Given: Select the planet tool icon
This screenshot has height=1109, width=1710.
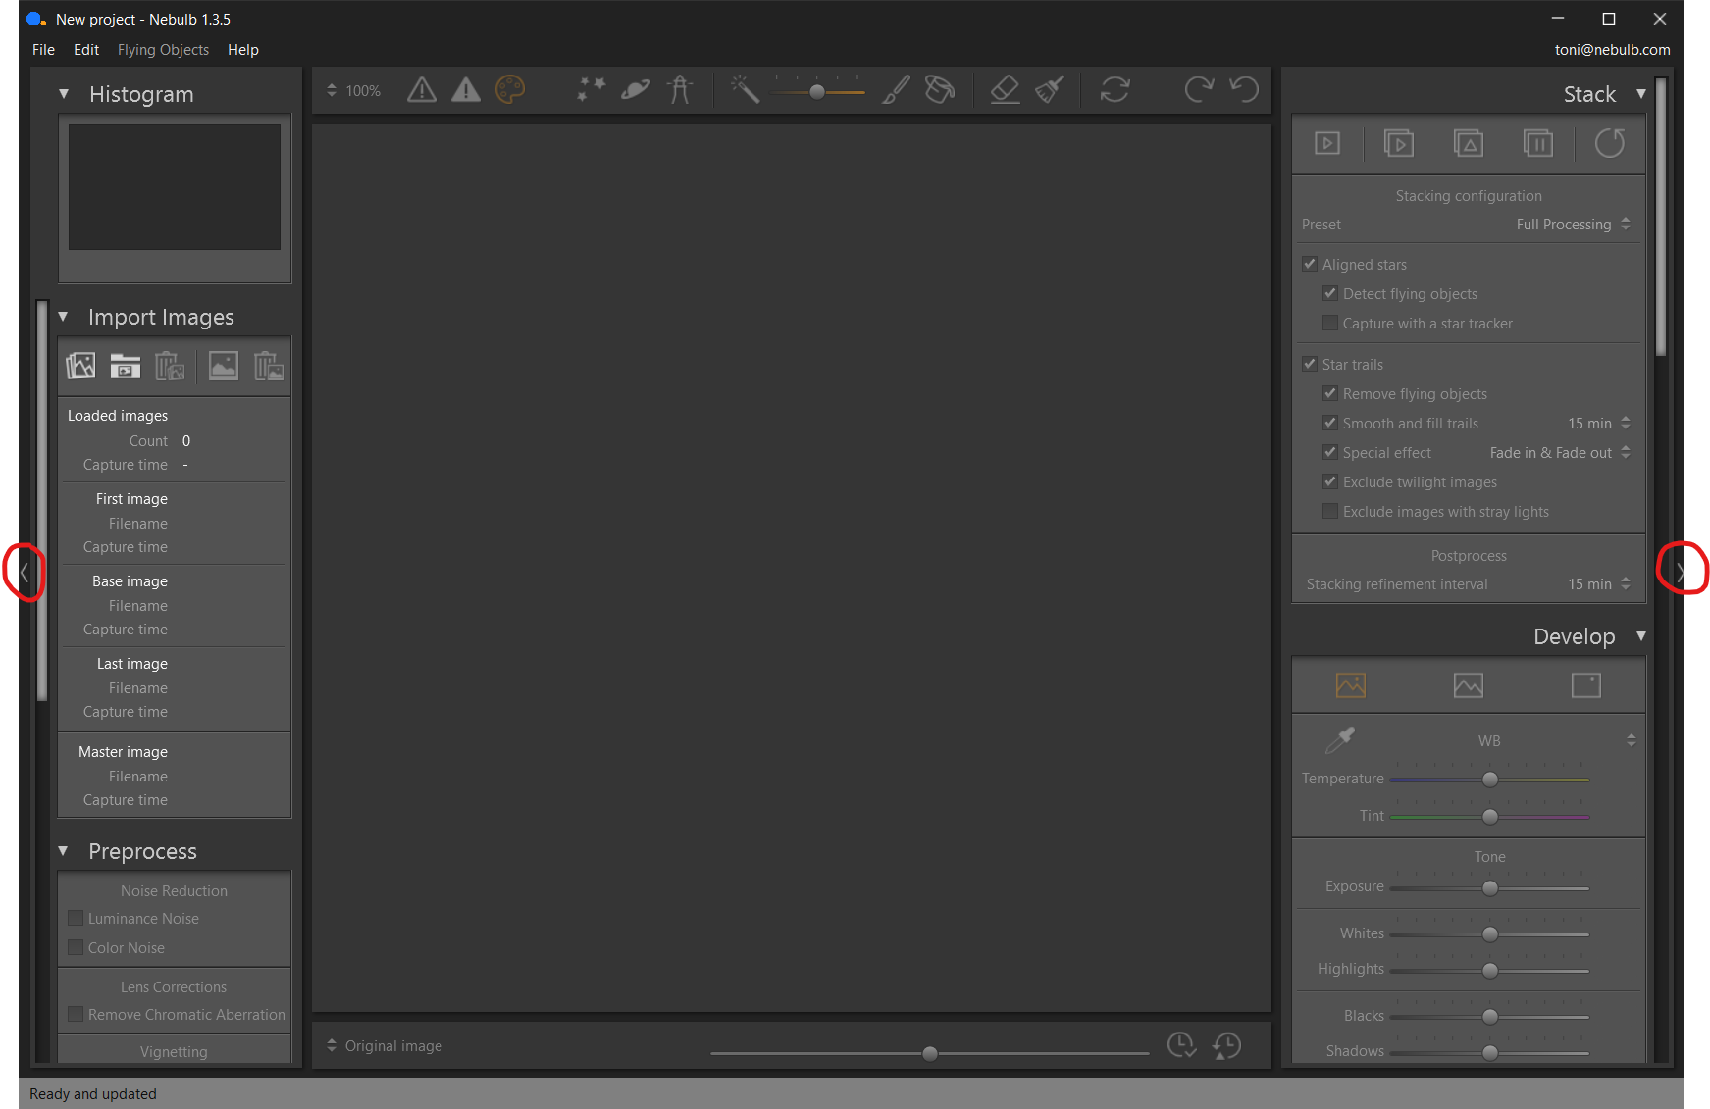Looking at the screenshot, I should (x=636, y=90).
